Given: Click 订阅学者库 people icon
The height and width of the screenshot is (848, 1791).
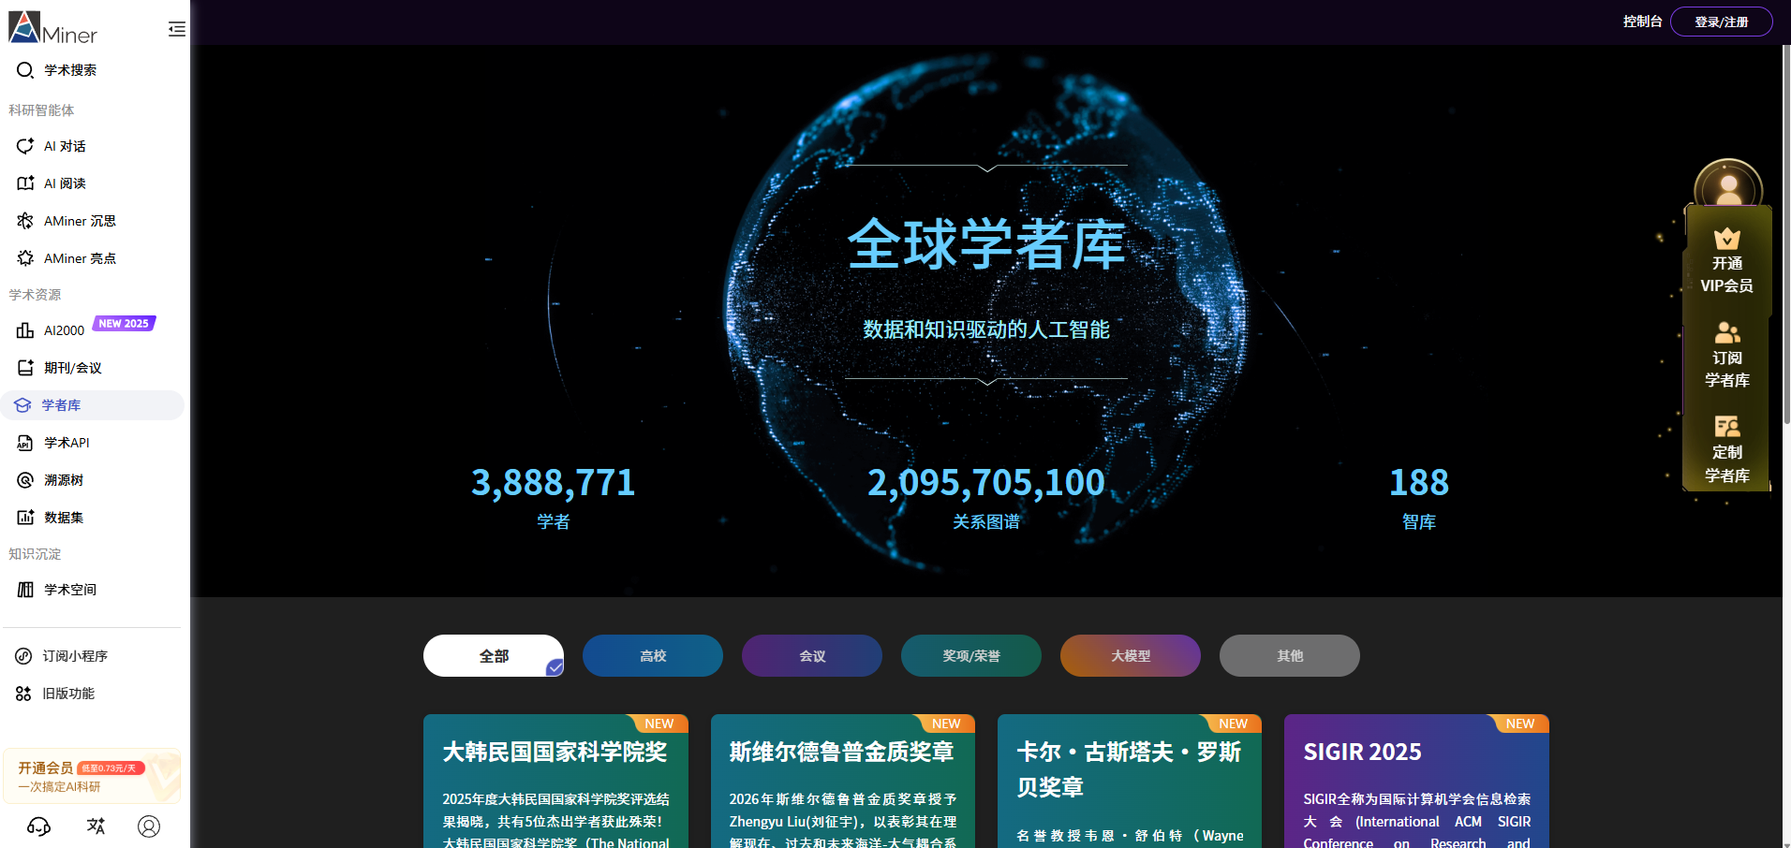Looking at the screenshot, I should pyautogui.click(x=1727, y=333).
